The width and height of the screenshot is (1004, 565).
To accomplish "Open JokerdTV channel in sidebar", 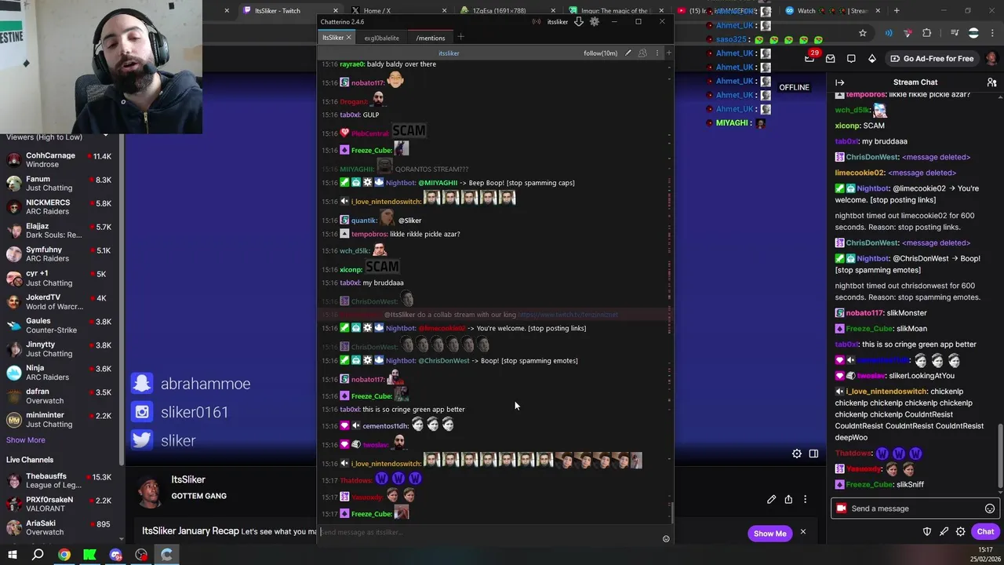I will 60,301.
